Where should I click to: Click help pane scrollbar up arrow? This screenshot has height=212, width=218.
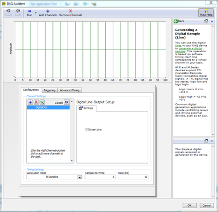(x=213, y=27)
